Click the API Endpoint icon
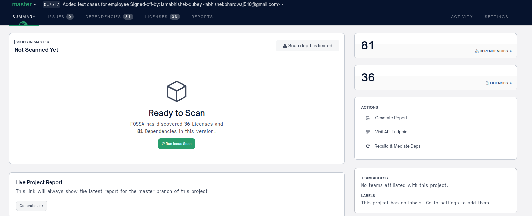Screen dimensions: 532x216 368,132
